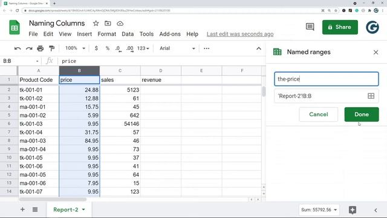Increase decimal places icon
Viewport: 387px width, 218px height.
click(130, 48)
